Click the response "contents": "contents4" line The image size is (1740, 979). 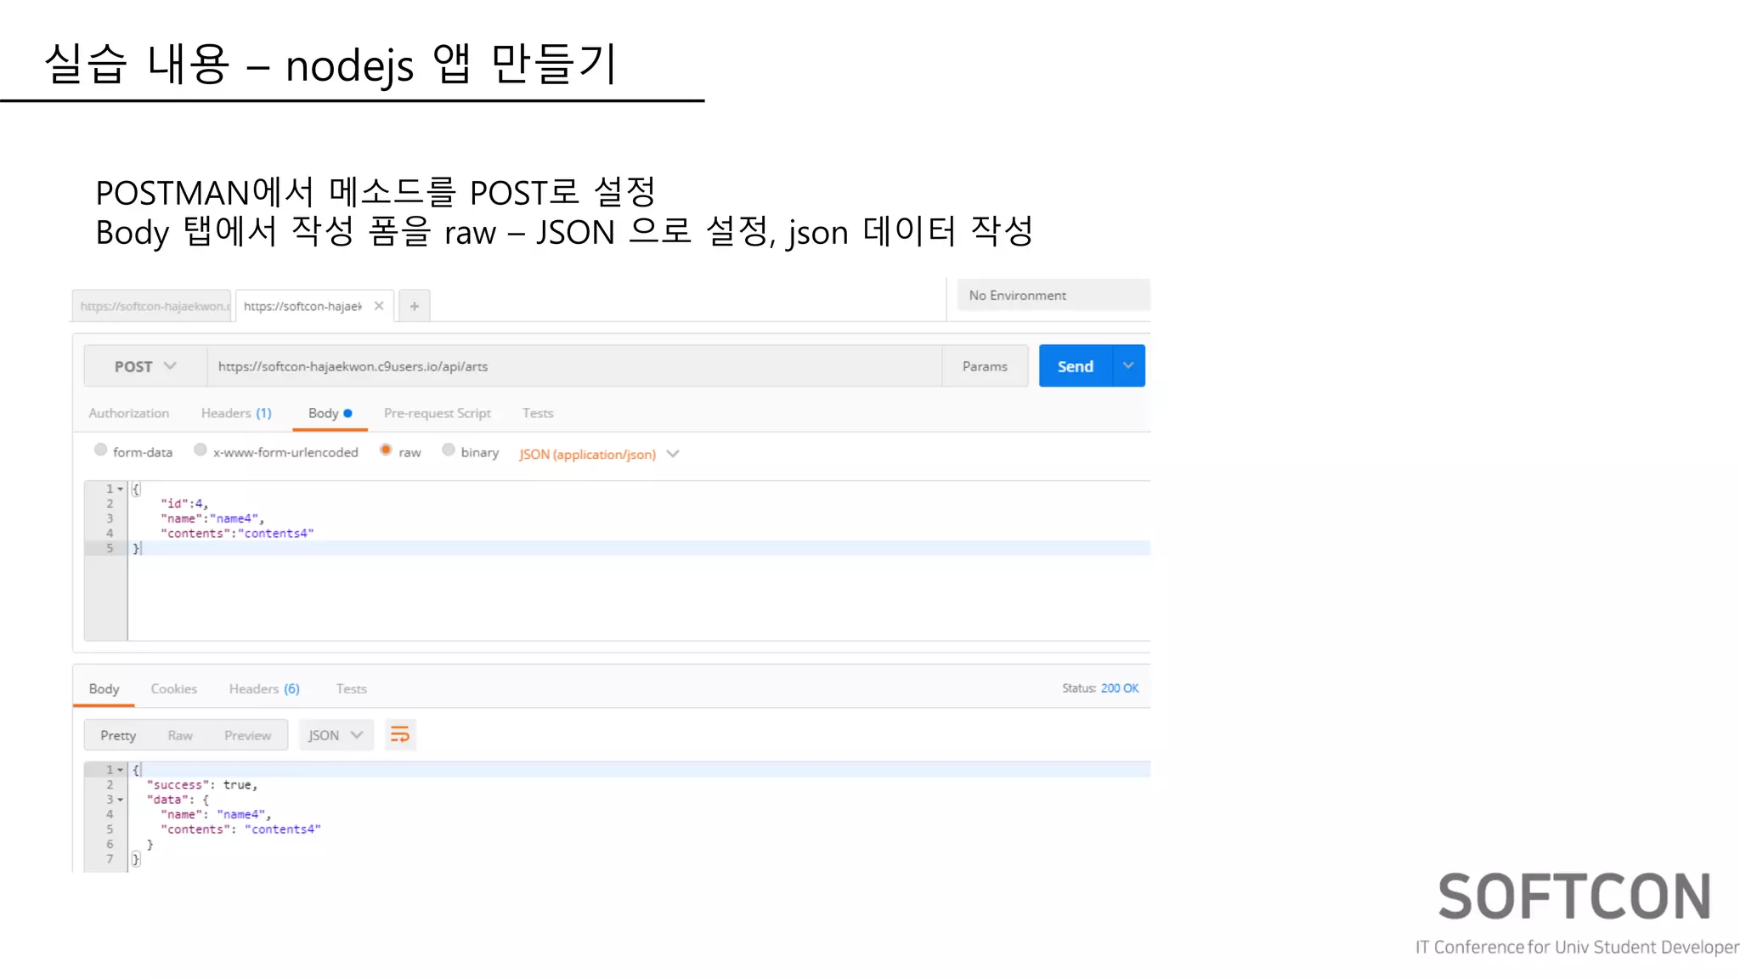click(240, 829)
